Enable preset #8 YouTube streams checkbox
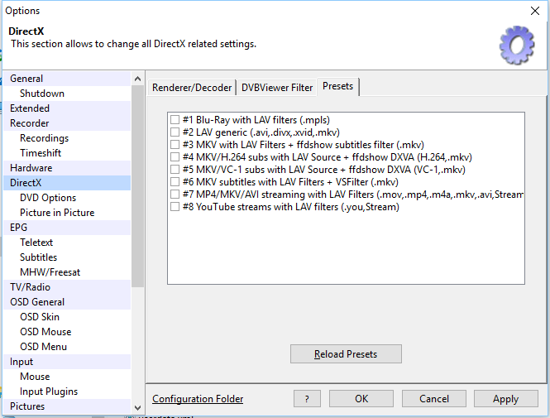 click(175, 207)
